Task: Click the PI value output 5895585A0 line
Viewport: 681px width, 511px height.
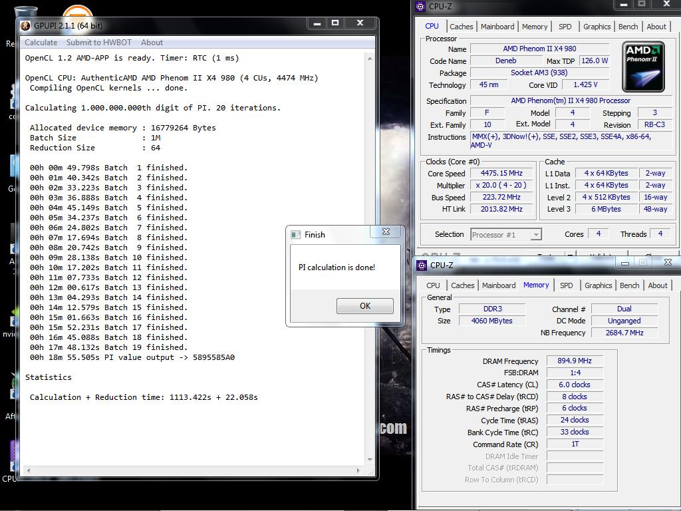Action: tap(132, 357)
